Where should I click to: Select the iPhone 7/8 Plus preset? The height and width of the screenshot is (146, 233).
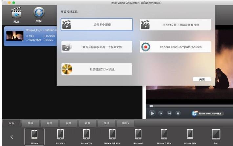[x=112, y=136]
